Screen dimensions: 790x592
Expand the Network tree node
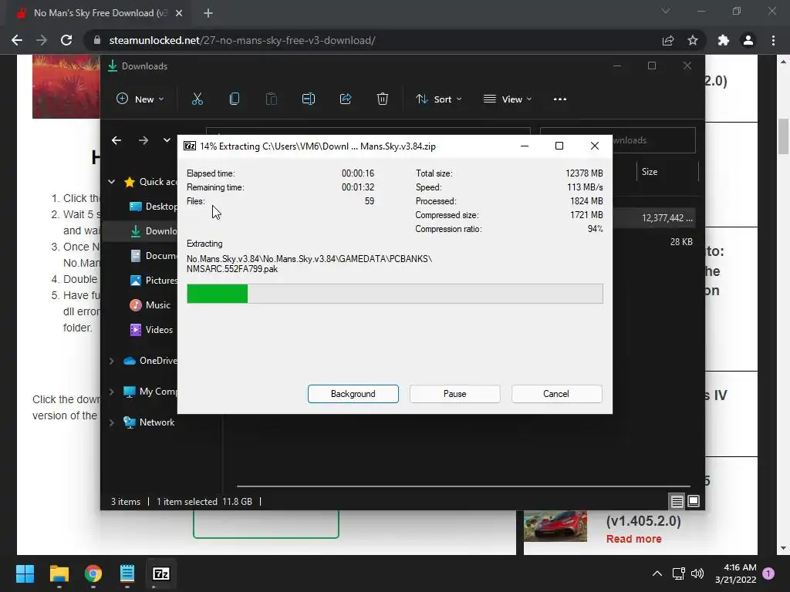[x=112, y=423]
